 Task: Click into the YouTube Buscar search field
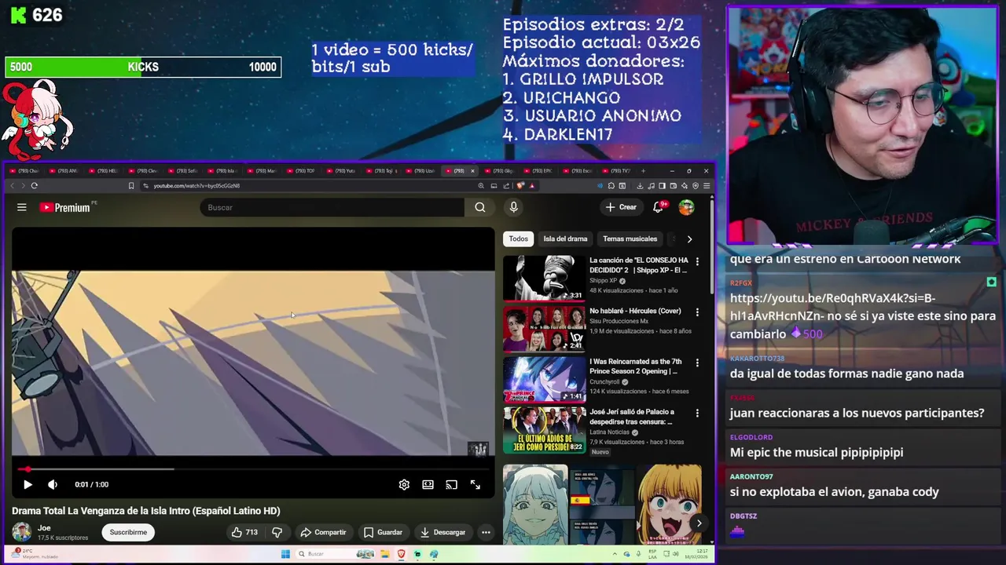(332, 207)
